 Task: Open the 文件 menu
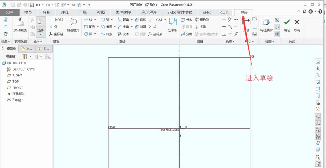[9, 12]
